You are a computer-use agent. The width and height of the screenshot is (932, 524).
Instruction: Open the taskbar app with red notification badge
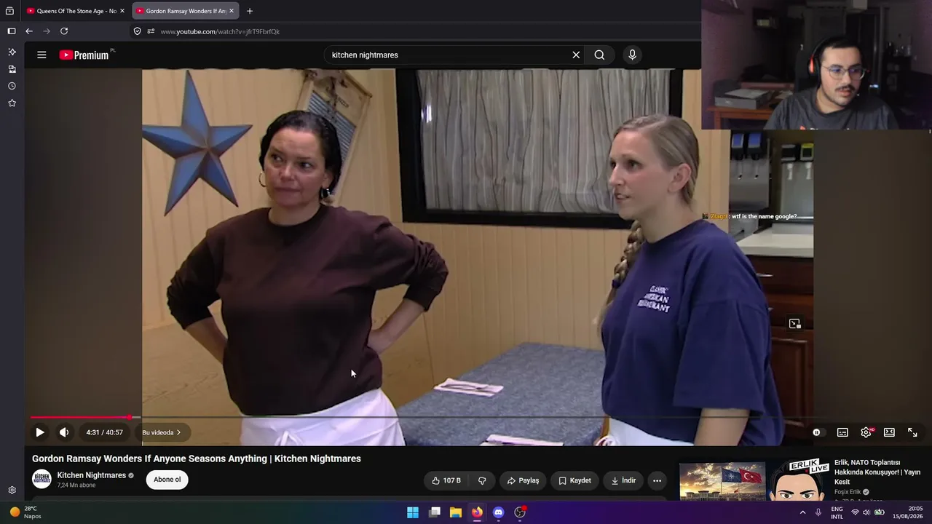click(520, 512)
